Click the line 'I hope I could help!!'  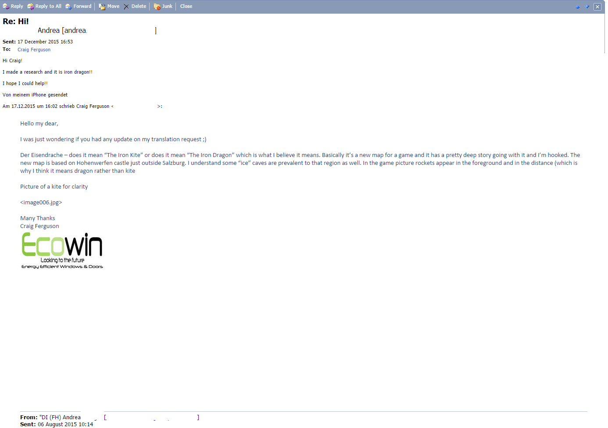click(x=25, y=83)
